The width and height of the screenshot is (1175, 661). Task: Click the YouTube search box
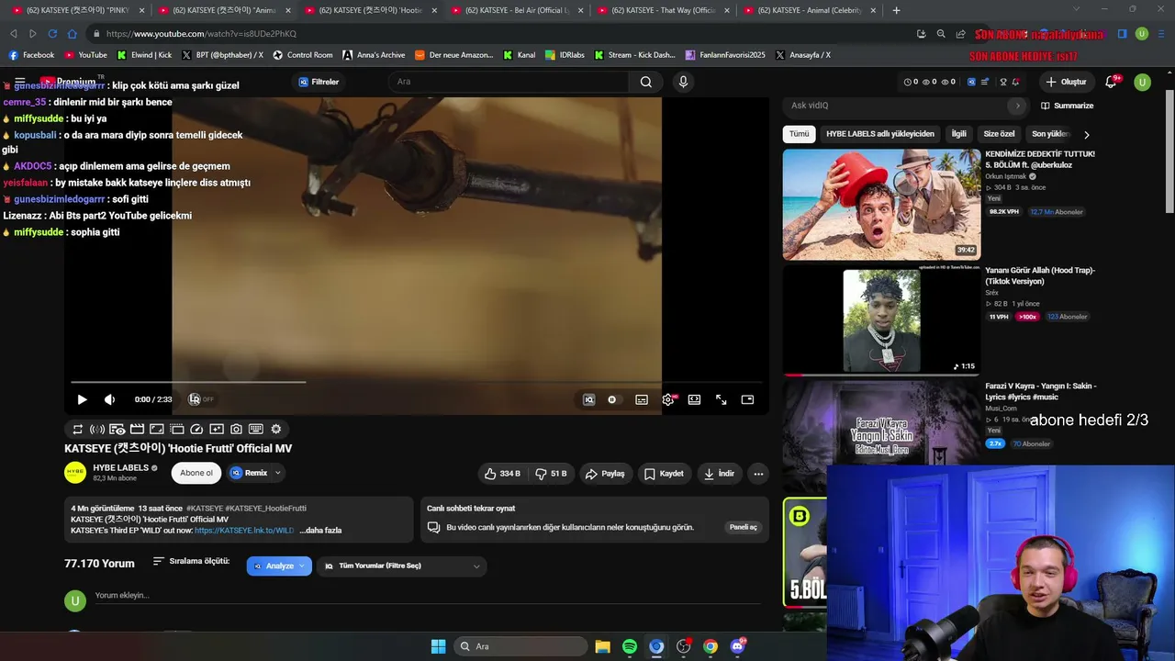510,82
